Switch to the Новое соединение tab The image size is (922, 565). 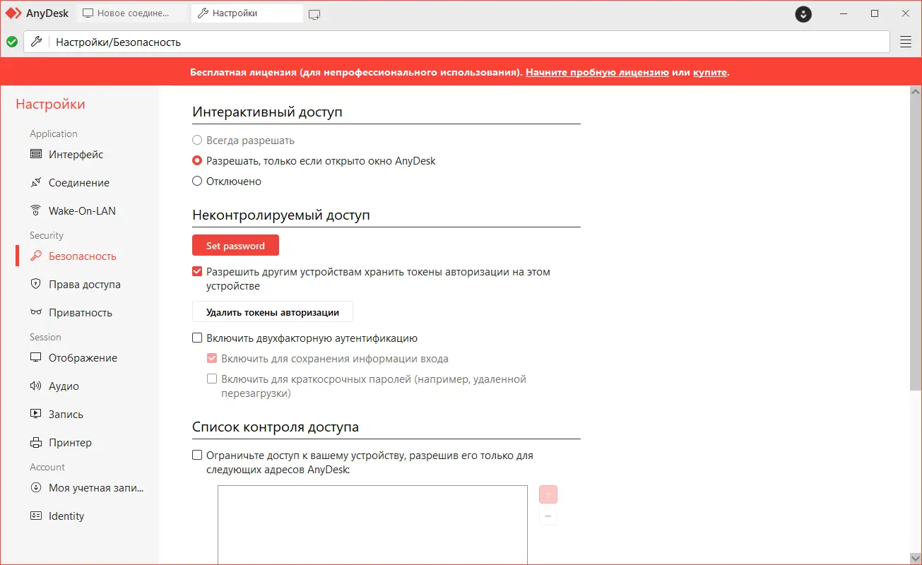point(132,13)
